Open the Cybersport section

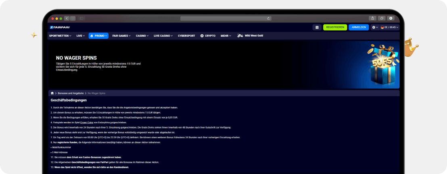pos(186,36)
